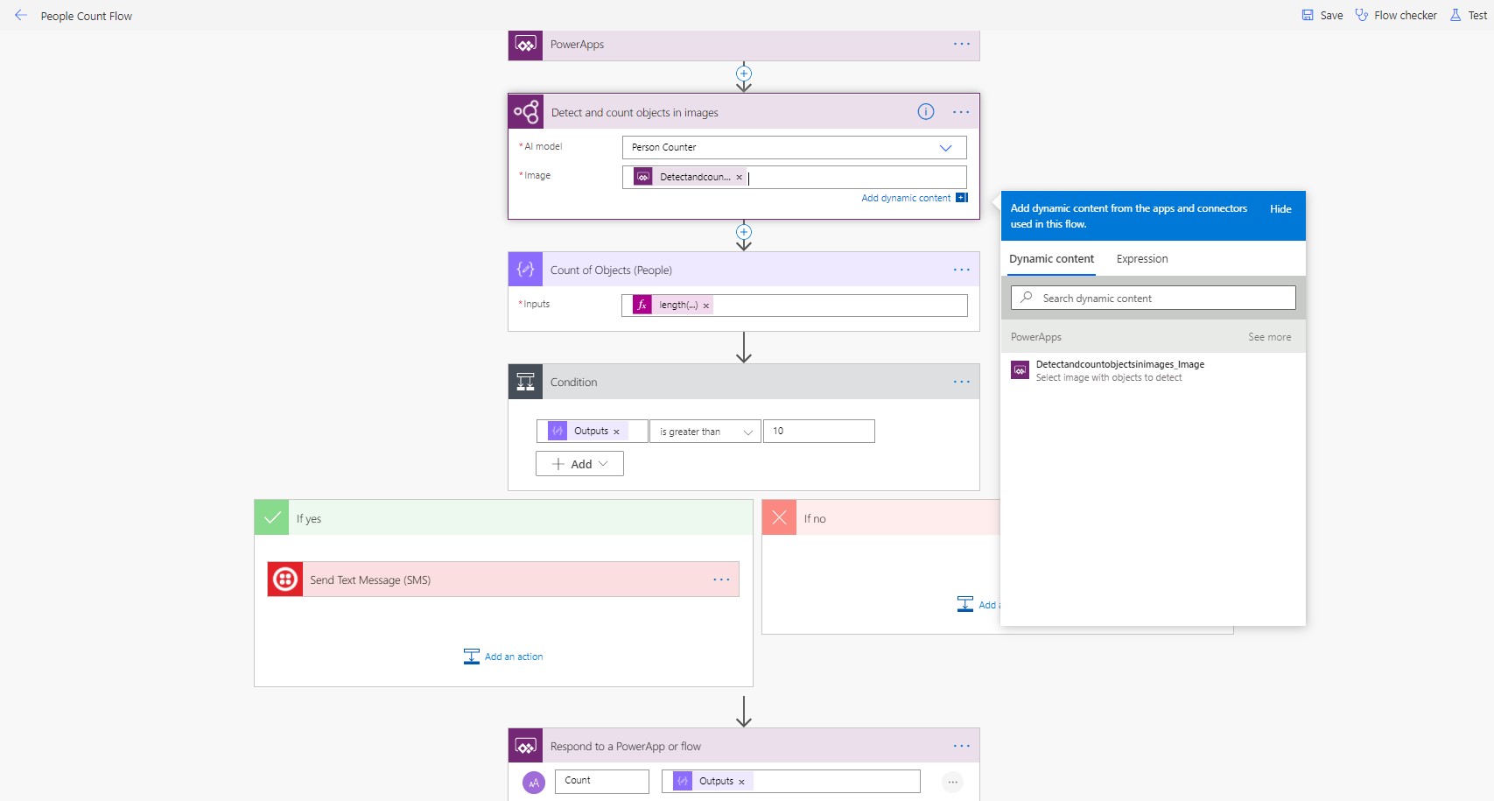Open the ellipsis menu on Count of Objects

pyautogui.click(x=960, y=269)
